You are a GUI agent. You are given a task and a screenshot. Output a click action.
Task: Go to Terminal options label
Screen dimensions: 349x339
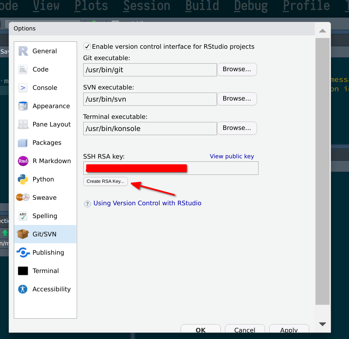46,271
